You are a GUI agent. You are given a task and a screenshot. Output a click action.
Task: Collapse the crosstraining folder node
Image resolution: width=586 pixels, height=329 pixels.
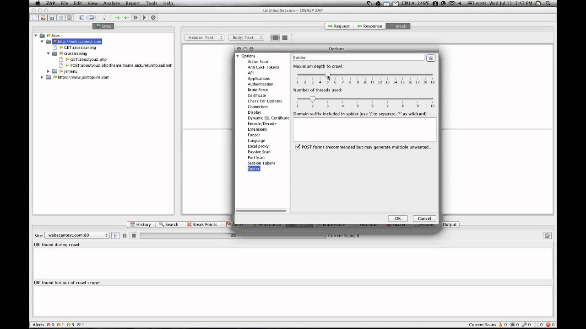[49, 53]
